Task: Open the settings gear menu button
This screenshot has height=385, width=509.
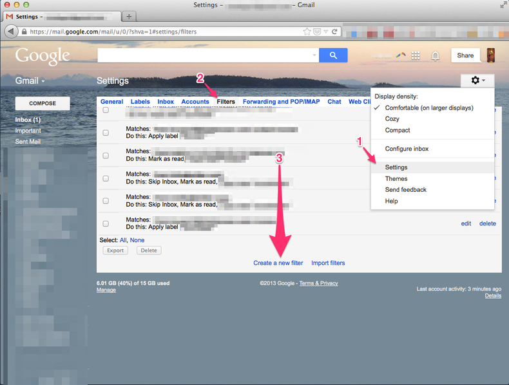Action: (477, 80)
